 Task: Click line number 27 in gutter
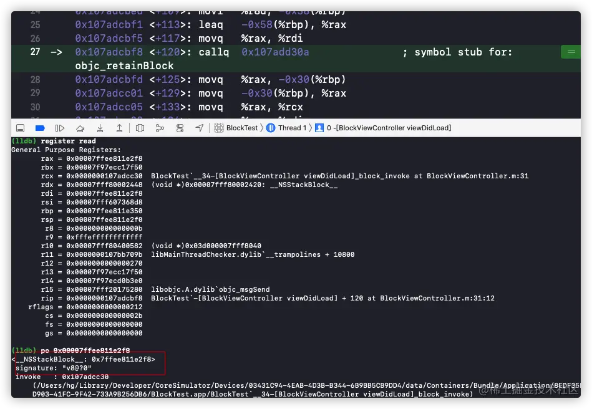point(35,52)
